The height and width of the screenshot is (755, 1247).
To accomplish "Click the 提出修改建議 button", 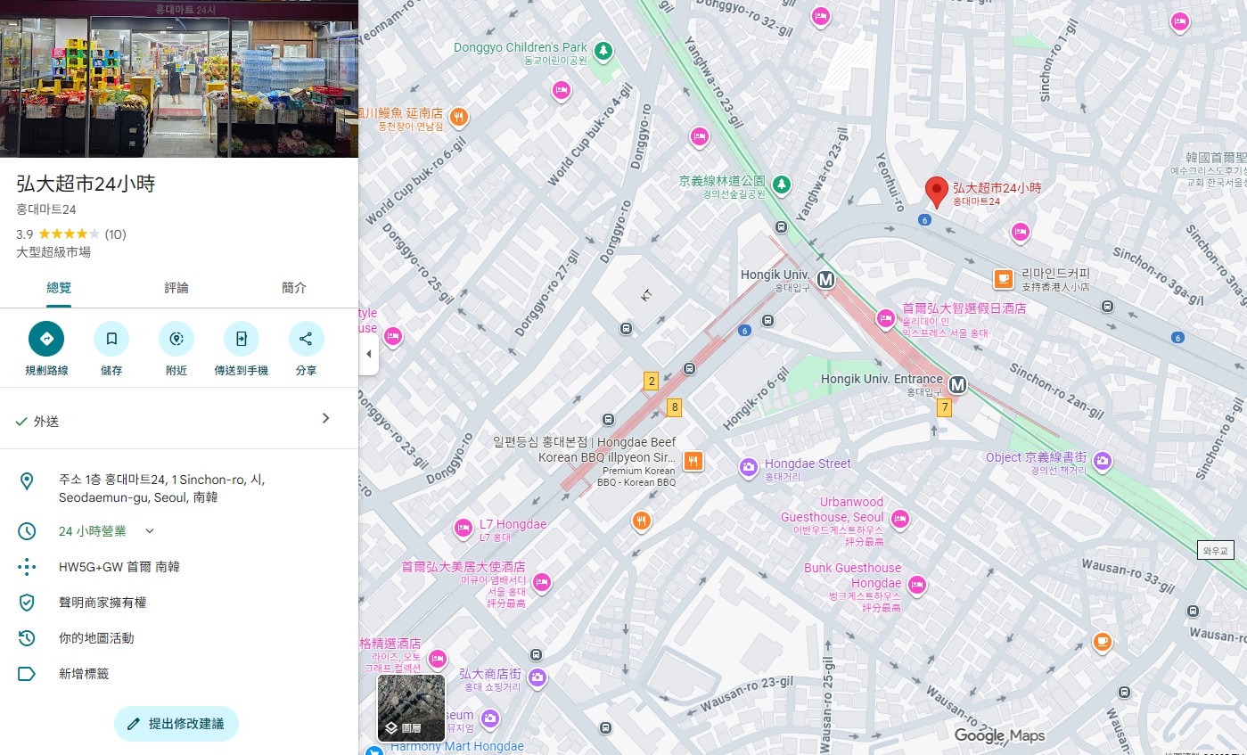I will (176, 723).
